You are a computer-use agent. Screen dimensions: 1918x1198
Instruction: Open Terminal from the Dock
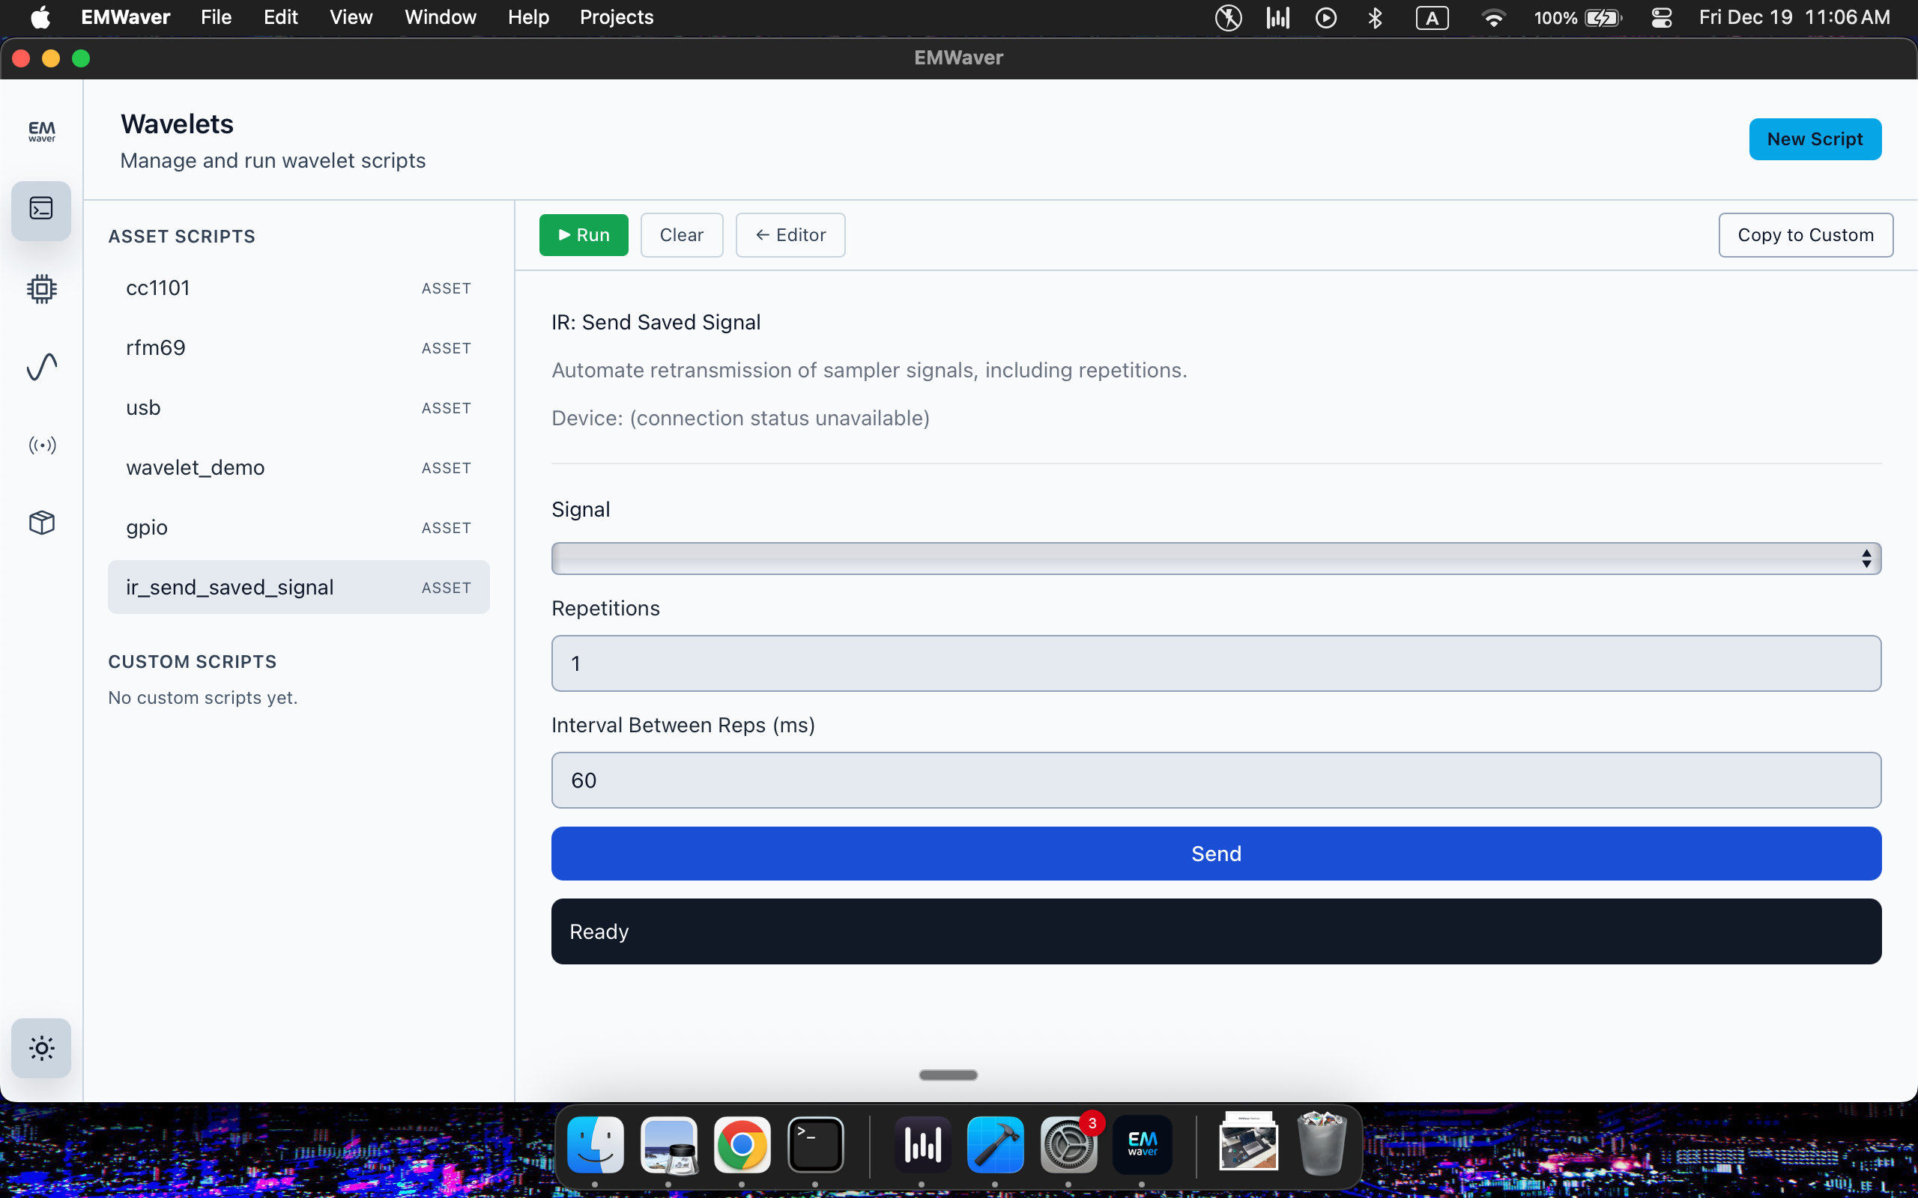tap(816, 1144)
